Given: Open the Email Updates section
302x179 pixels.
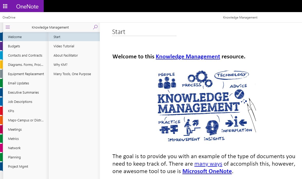Looking at the screenshot, I should (x=25, y=83).
